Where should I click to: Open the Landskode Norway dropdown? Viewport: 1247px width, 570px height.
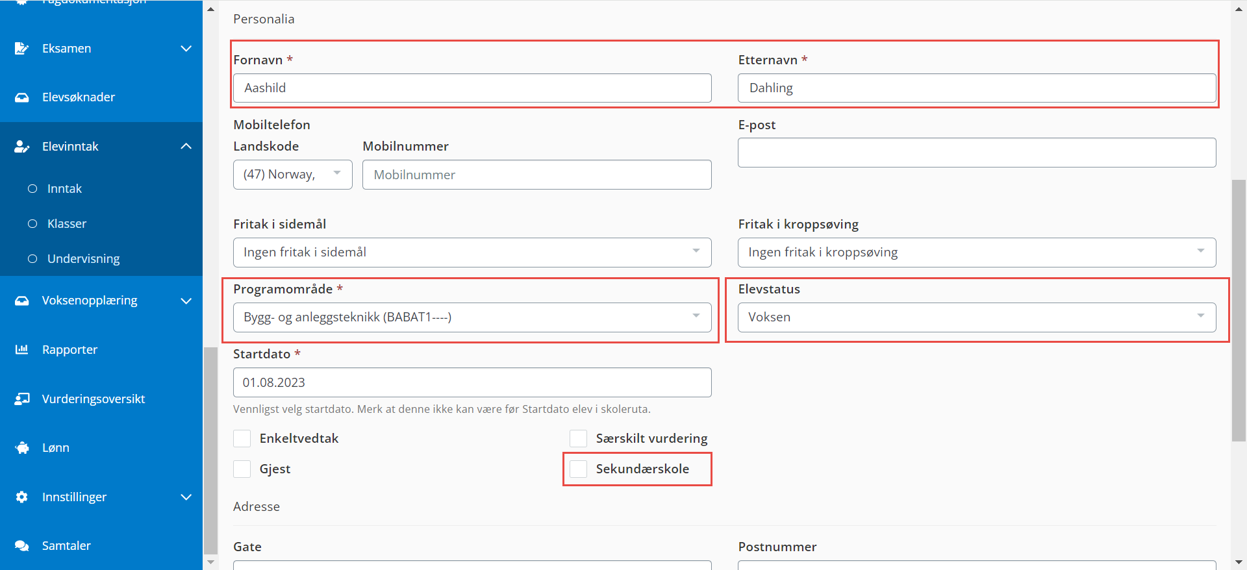point(293,175)
